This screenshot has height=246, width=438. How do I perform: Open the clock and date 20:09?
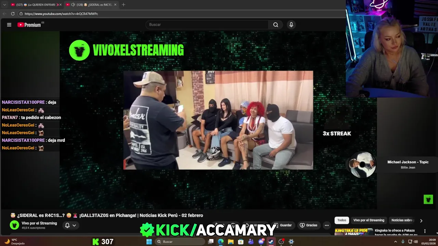coord(429,242)
